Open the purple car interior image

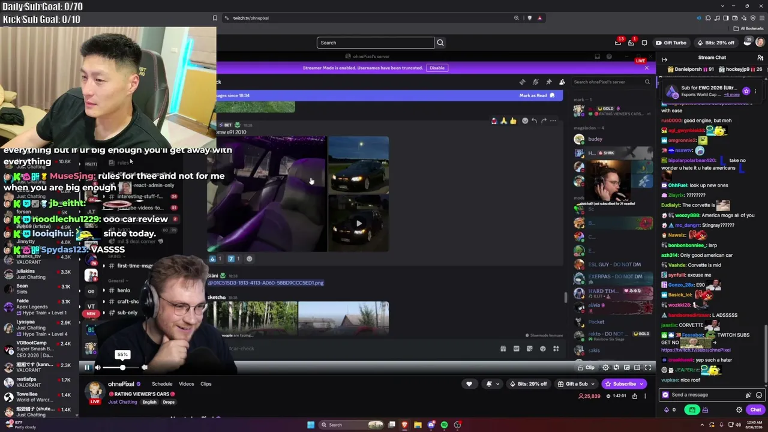pyautogui.click(x=267, y=194)
